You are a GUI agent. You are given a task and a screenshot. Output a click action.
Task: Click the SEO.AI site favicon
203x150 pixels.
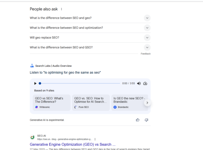(x=33, y=137)
